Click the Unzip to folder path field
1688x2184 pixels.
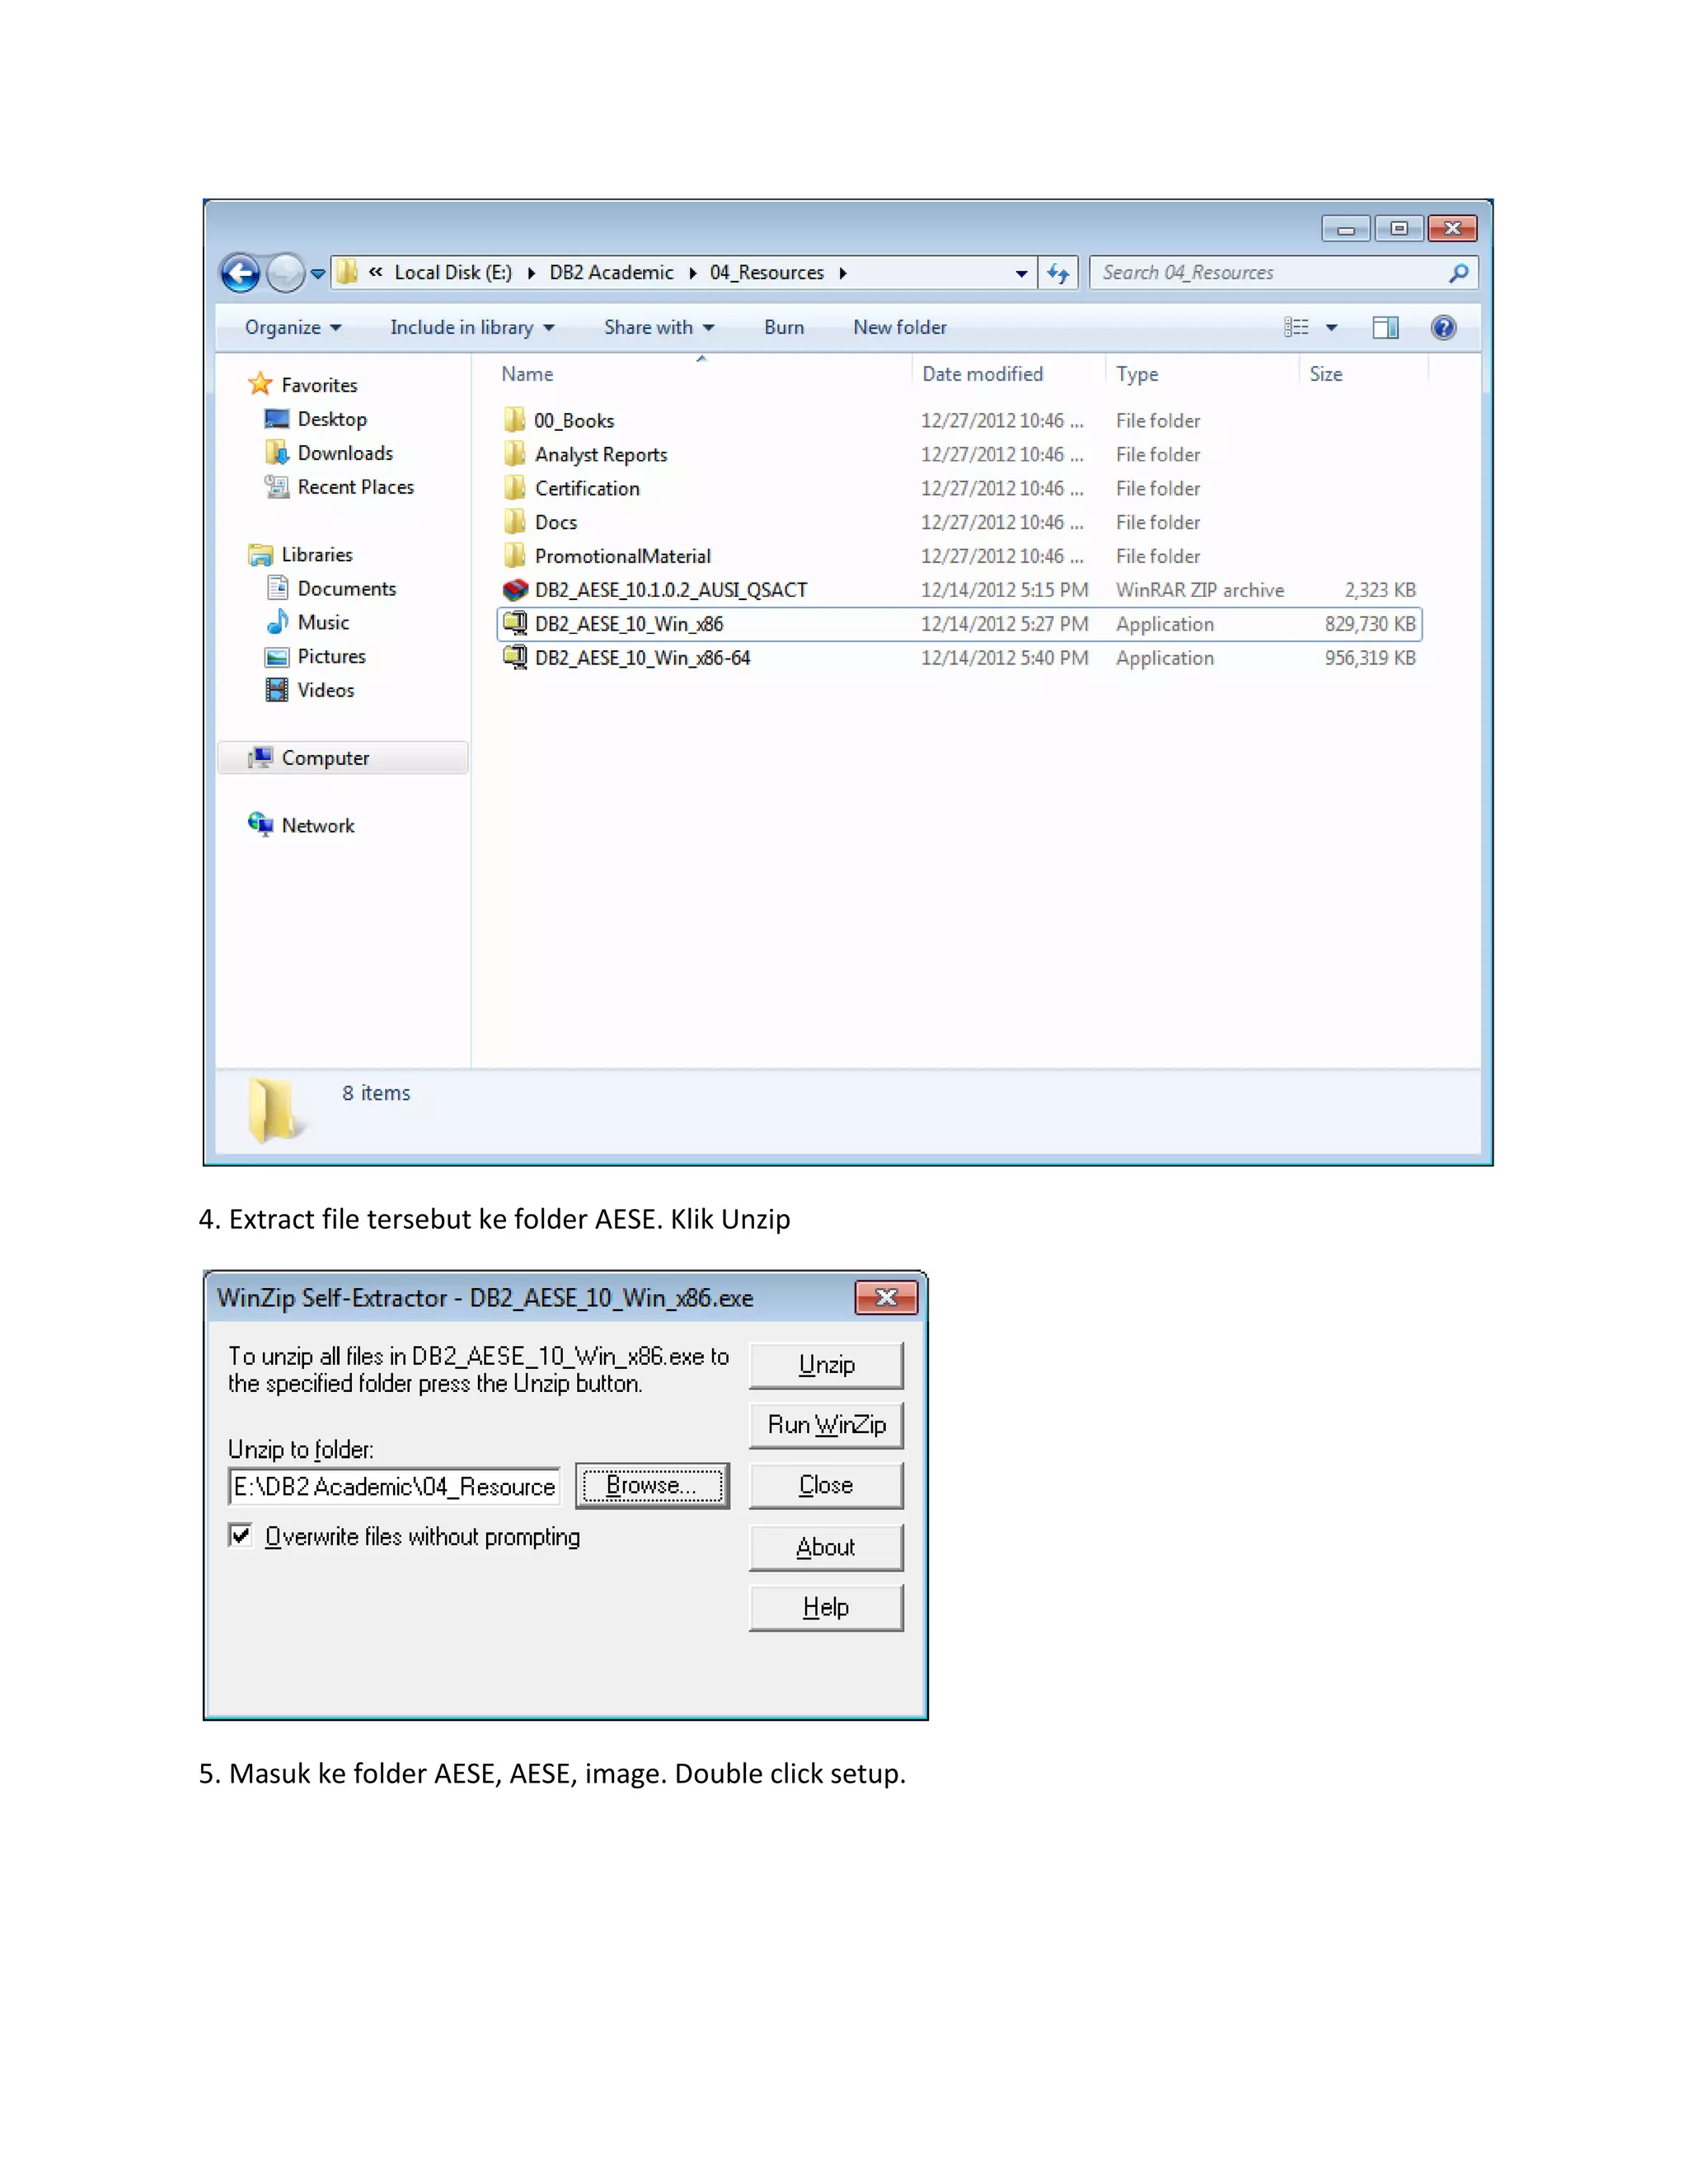(394, 1487)
